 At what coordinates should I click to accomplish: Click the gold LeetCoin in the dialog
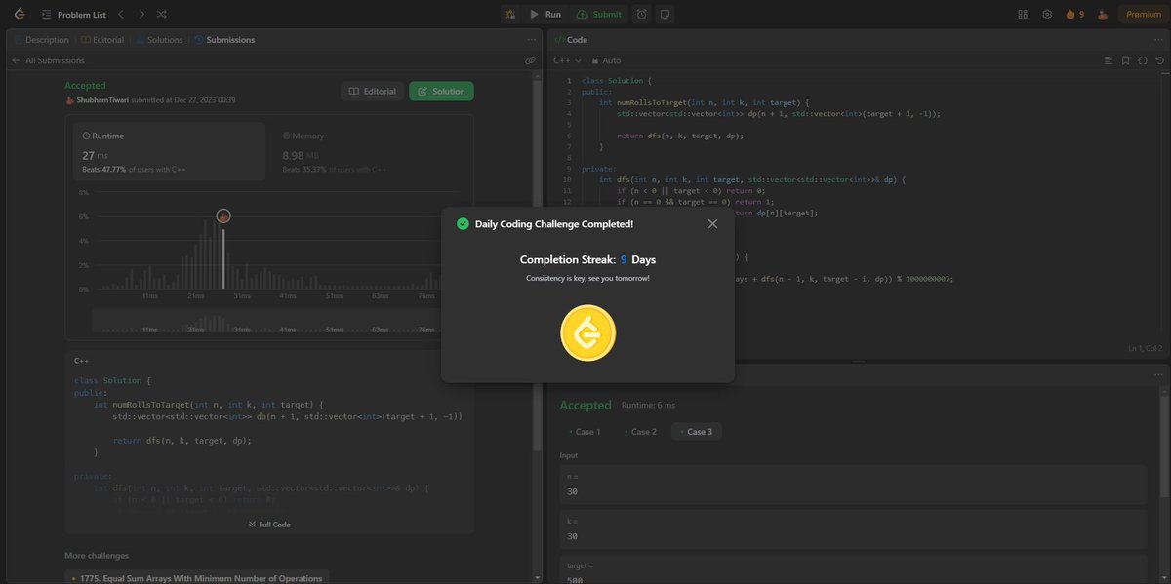587,331
